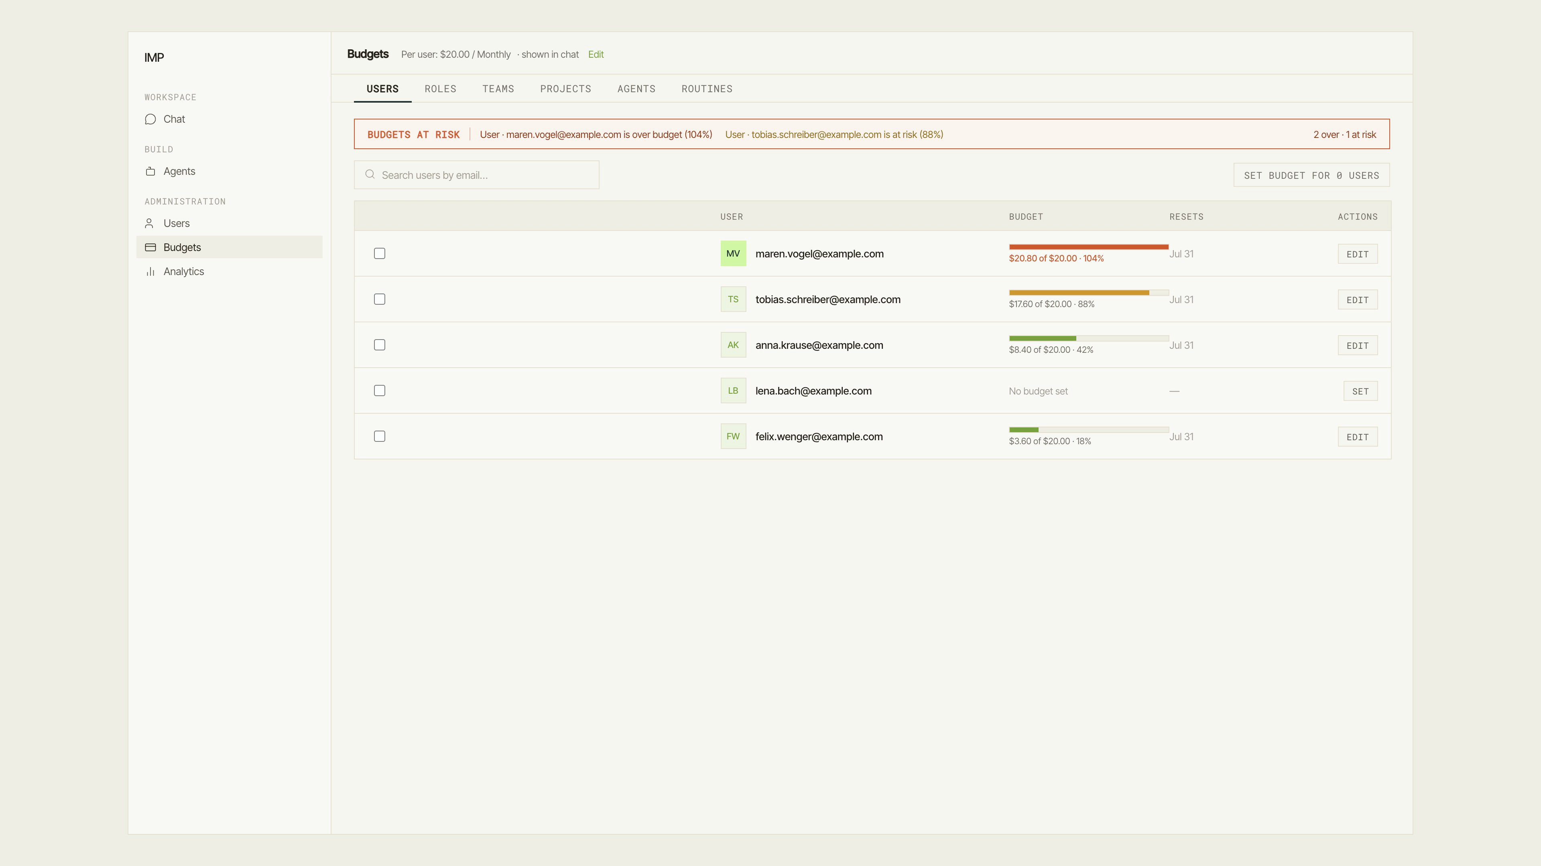Click the FW avatar for felix.wenger
This screenshot has height=866, width=1541.
733,436
